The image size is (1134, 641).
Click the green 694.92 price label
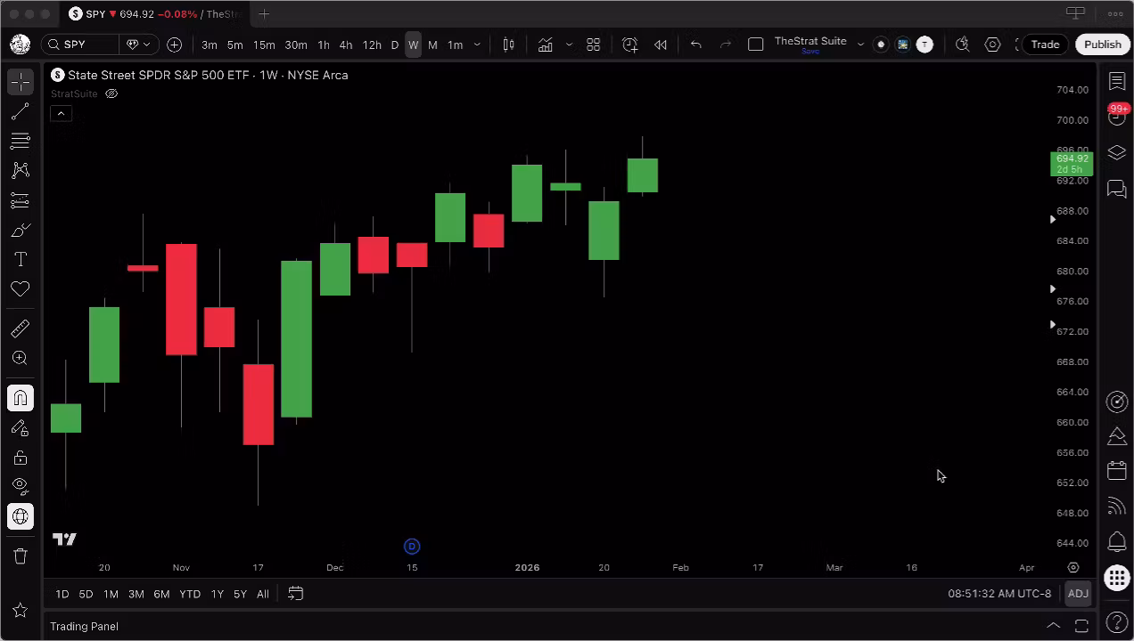click(x=1071, y=164)
